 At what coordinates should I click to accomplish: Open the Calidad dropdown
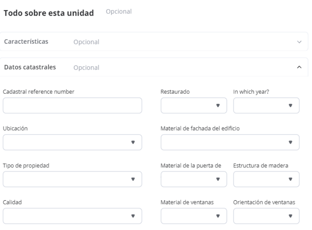click(72, 215)
